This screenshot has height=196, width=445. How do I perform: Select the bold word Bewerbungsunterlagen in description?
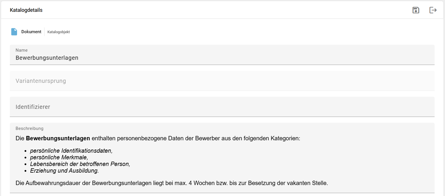click(58, 138)
